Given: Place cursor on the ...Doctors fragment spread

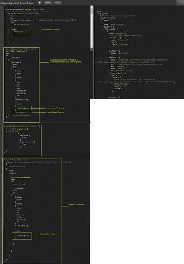Looking at the screenshot, I should pyautogui.click(x=19, y=31).
